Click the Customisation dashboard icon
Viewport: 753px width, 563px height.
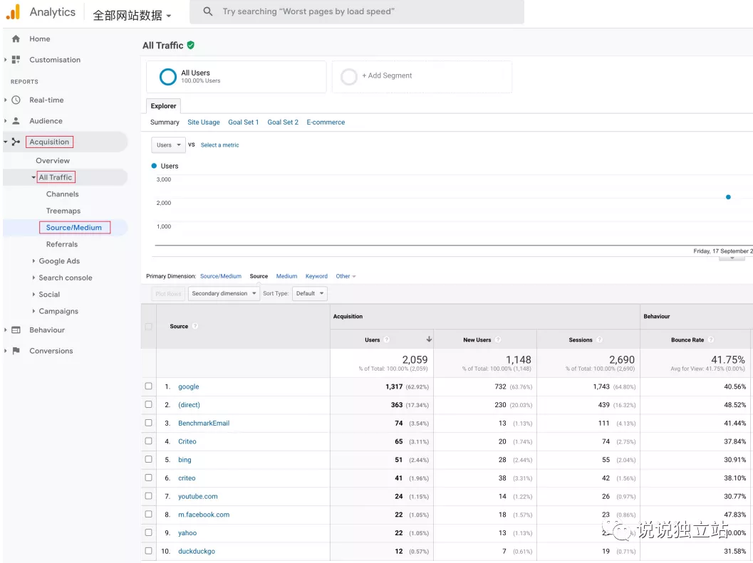[x=16, y=60]
